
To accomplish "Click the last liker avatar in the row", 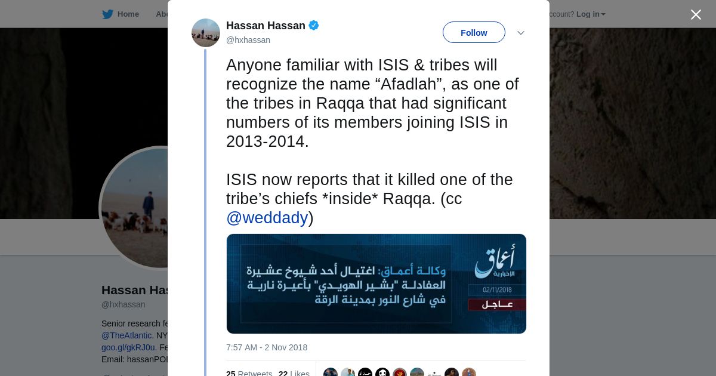I will 469,373.
